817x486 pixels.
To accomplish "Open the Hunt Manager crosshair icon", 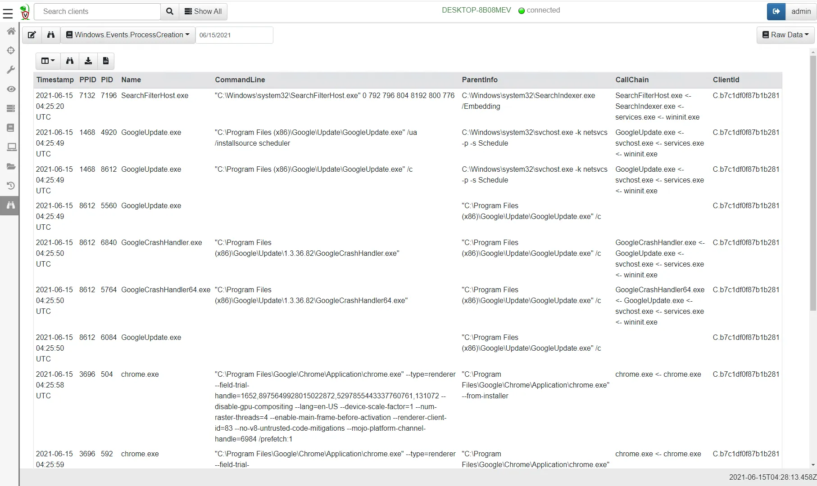I will pos(11,50).
